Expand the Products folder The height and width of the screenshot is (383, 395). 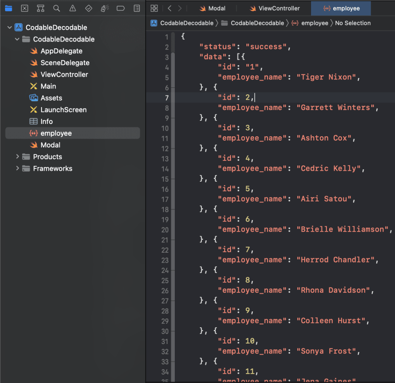point(17,156)
